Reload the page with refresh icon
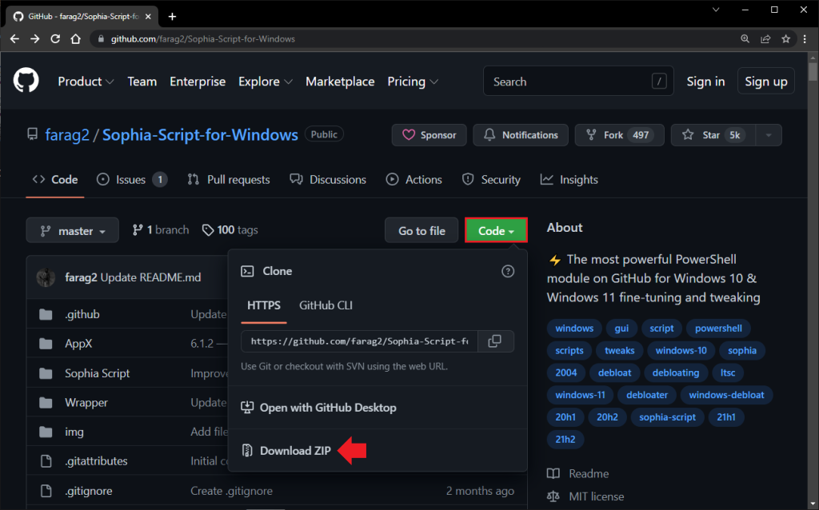 pos(55,39)
